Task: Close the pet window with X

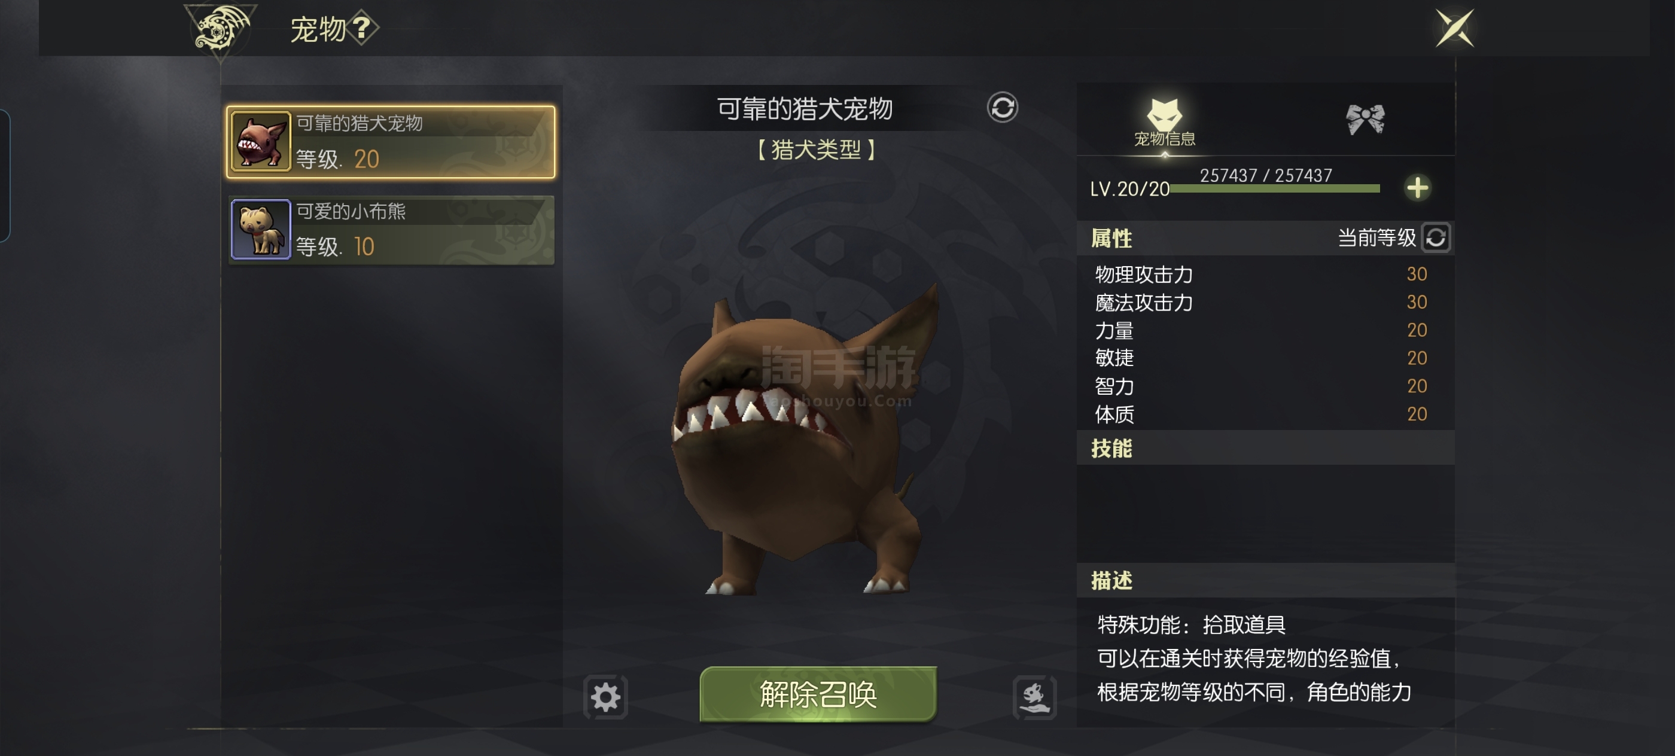Action: click(1455, 28)
